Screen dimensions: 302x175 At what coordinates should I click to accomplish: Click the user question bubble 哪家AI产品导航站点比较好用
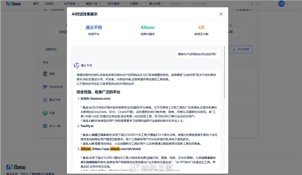click(x=197, y=54)
